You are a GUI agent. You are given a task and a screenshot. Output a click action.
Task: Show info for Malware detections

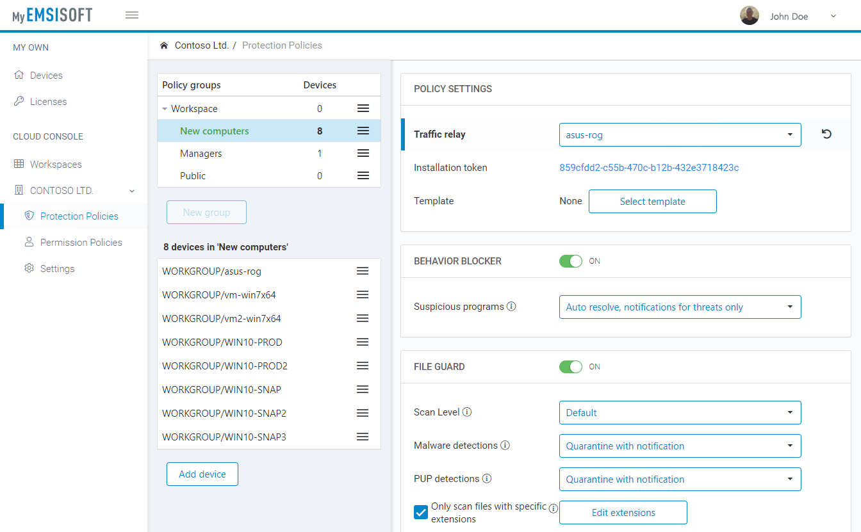tap(505, 446)
